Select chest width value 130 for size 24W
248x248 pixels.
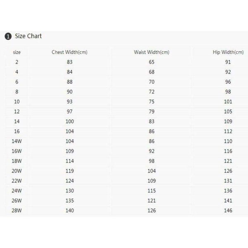coord(69,191)
